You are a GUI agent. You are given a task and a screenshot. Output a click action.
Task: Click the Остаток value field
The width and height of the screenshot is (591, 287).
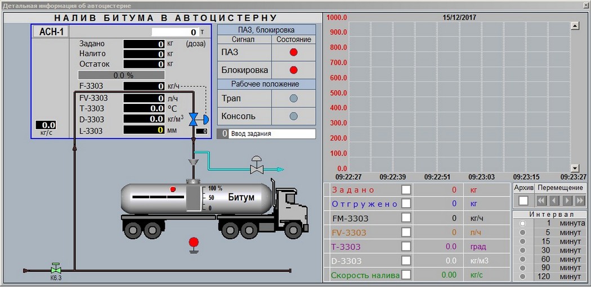(x=144, y=64)
